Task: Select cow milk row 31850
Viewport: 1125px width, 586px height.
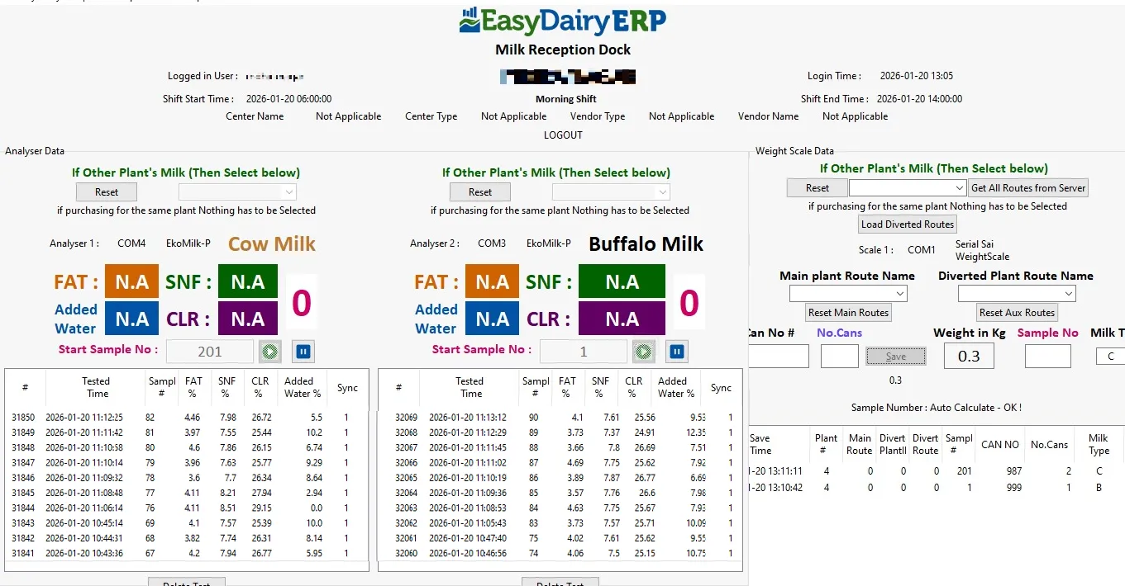Action: pos(187,418)
